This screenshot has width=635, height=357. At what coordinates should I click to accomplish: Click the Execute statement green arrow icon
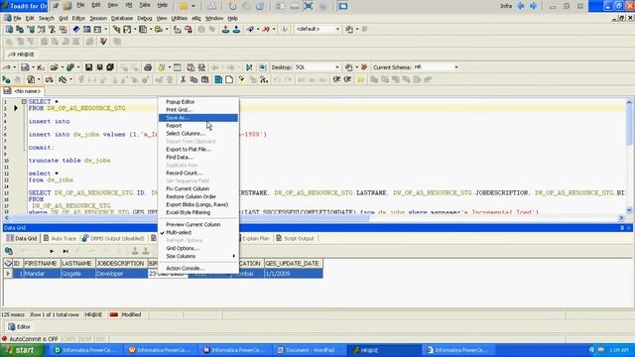click(6, 79)
